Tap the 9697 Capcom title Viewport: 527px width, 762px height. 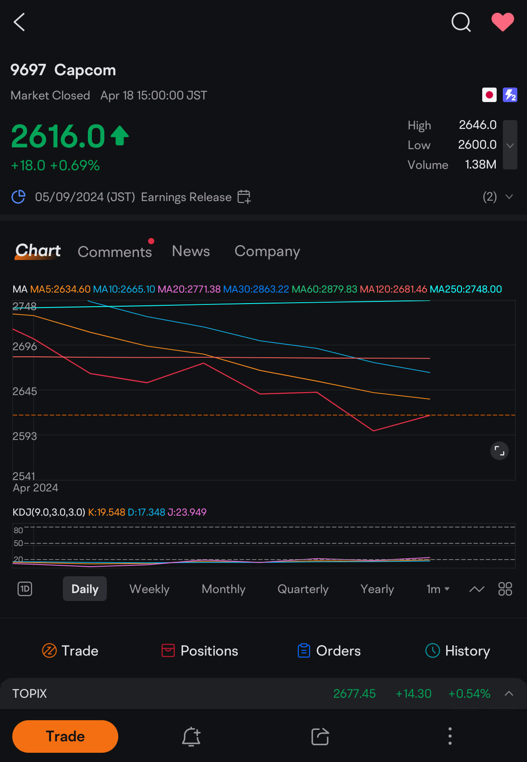[63, 70]
